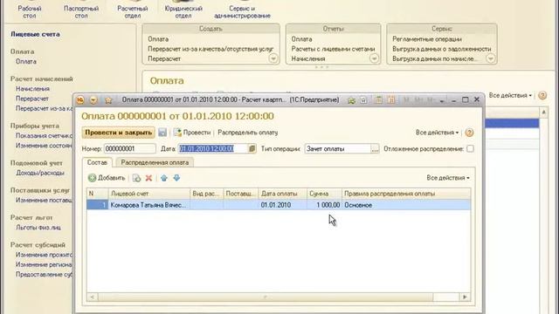Toggle the Отложенное распределение checkbox
Image resolution: width=559 pixels, height=314 pixels.
470,149
